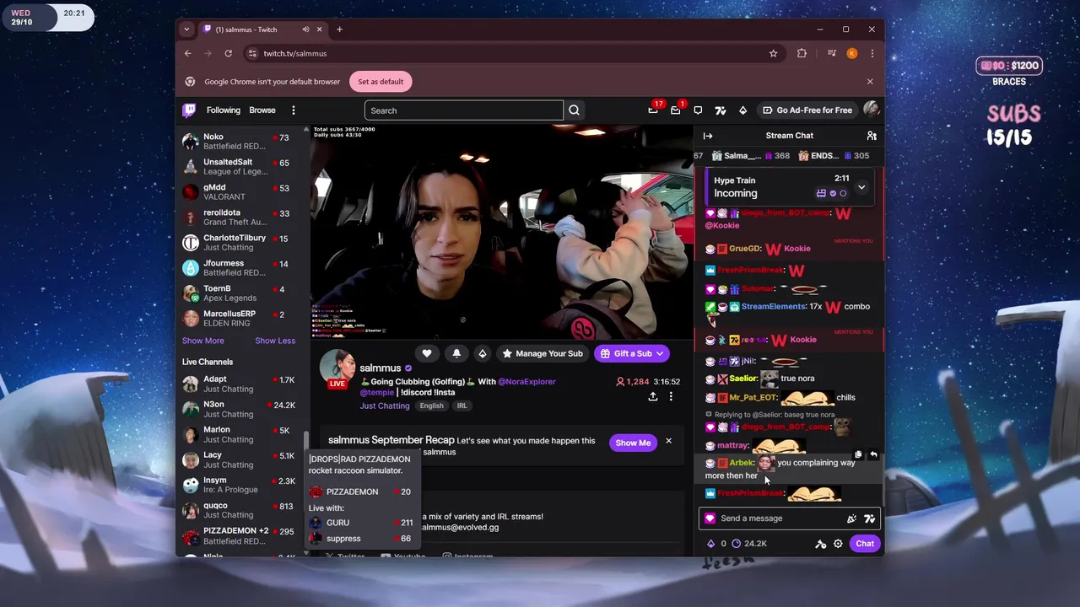Open Chrome tab search dropdown arrow
This screenshot has width=1080, height=607.
[186, 30]
